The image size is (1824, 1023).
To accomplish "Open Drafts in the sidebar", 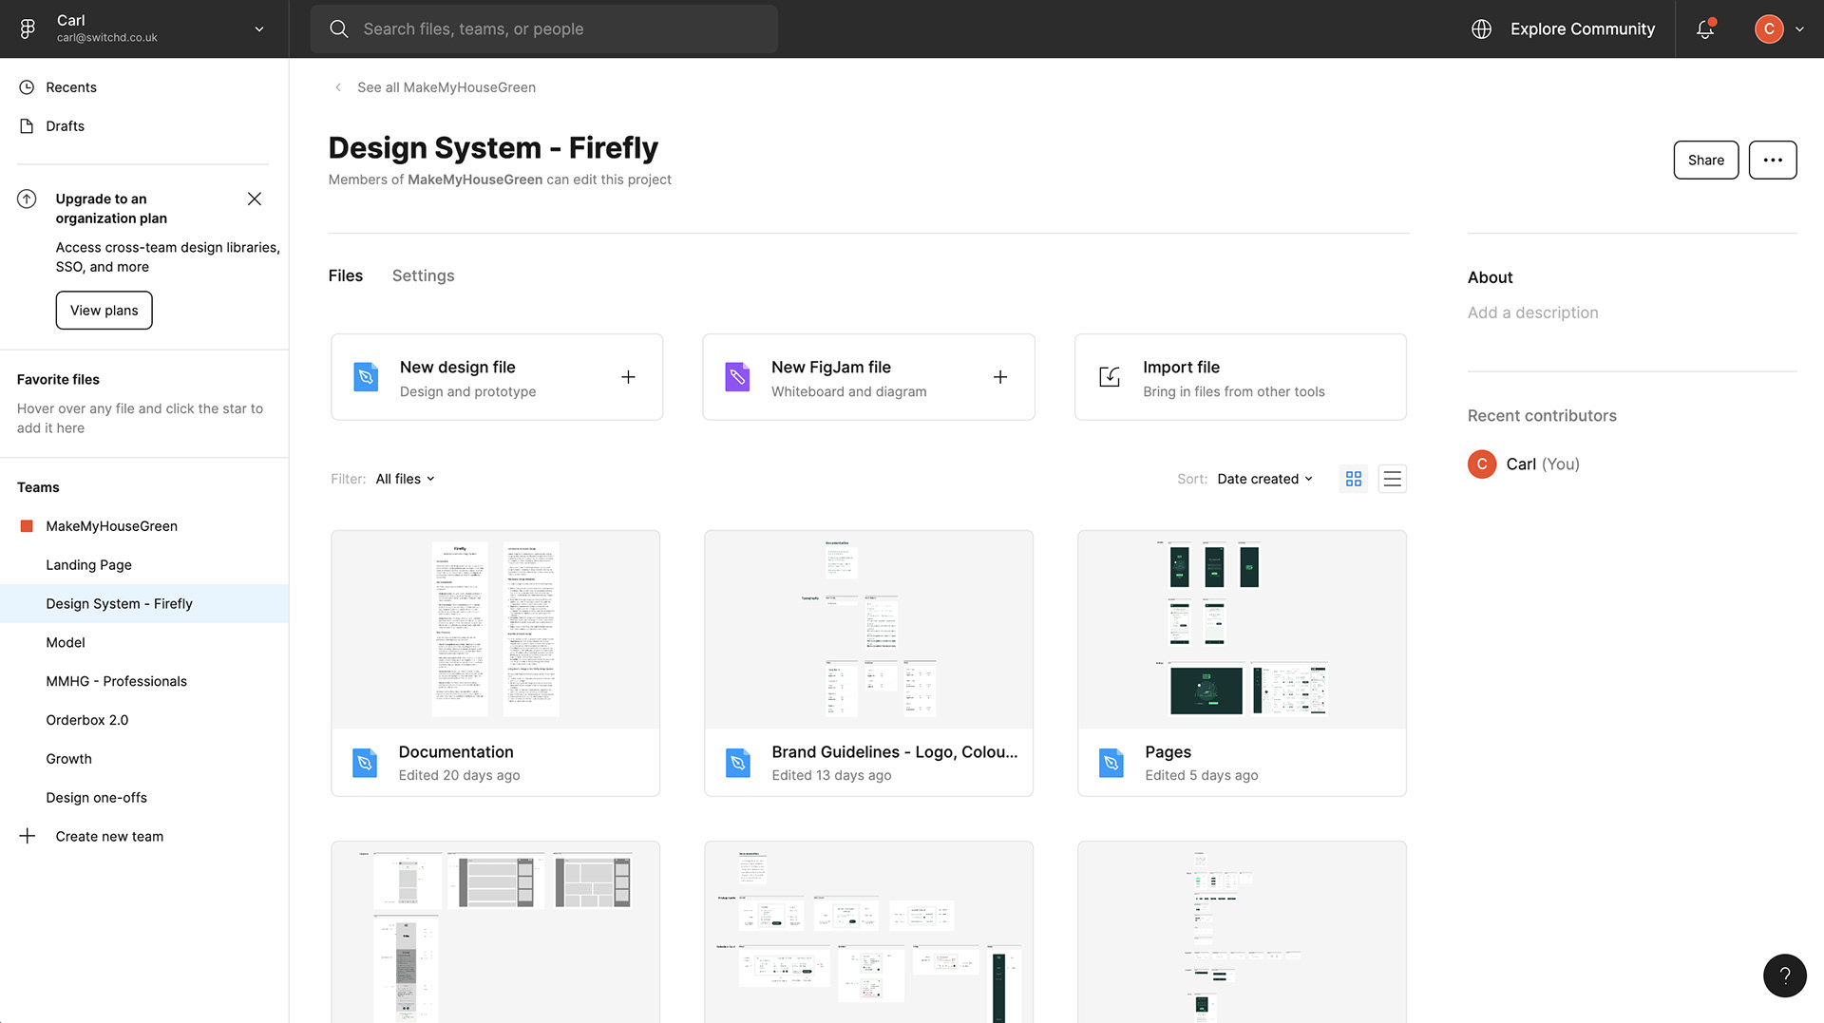I will [x=144, y=126].
